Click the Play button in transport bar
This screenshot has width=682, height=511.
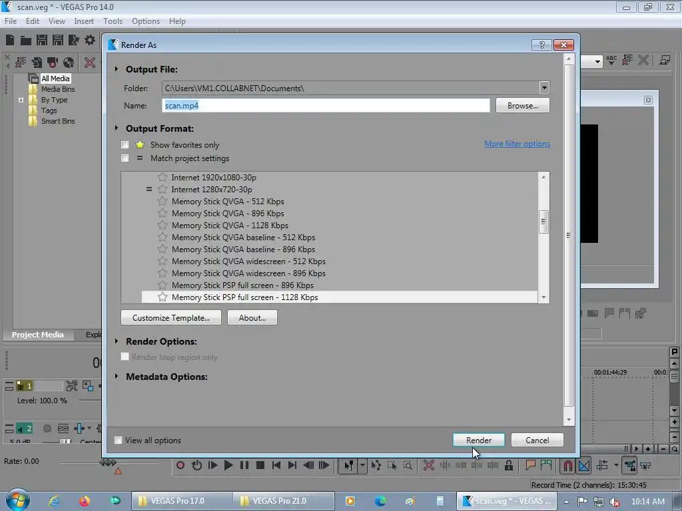[x=228, y=465]
